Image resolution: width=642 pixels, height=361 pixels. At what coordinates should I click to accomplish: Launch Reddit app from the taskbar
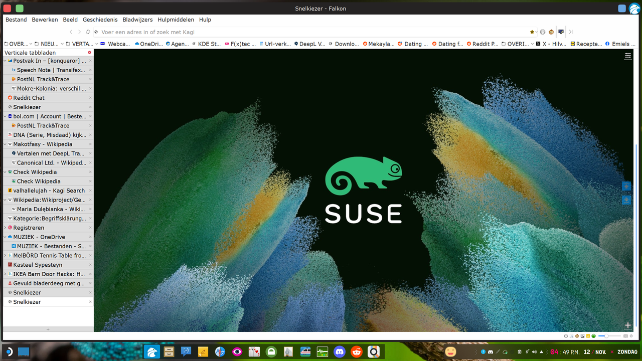(357, 352)
